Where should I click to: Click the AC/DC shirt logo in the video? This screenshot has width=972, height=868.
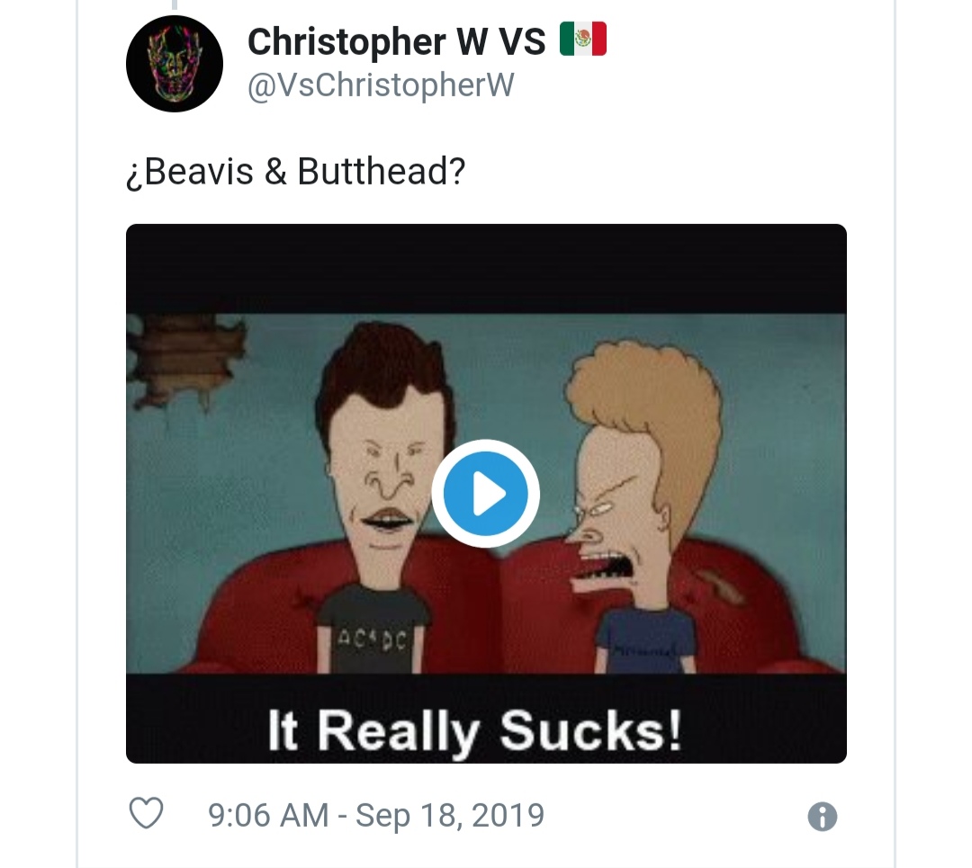click(x=374, y=639)
